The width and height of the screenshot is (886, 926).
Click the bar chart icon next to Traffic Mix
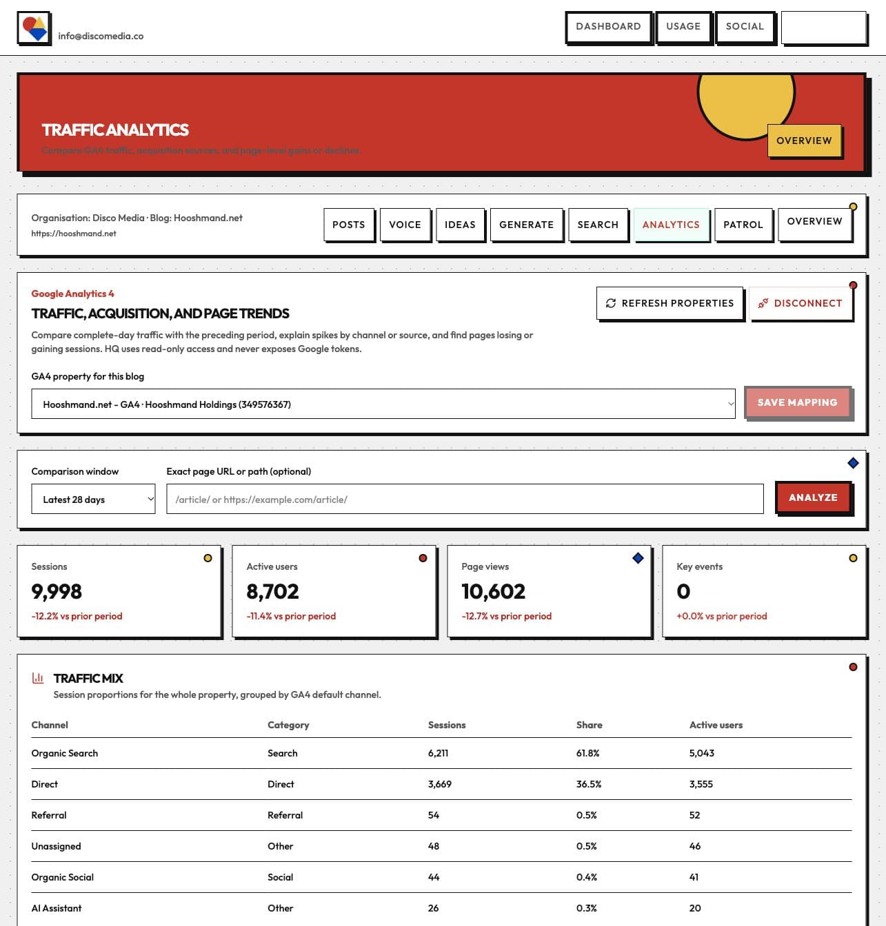[38, 678]
